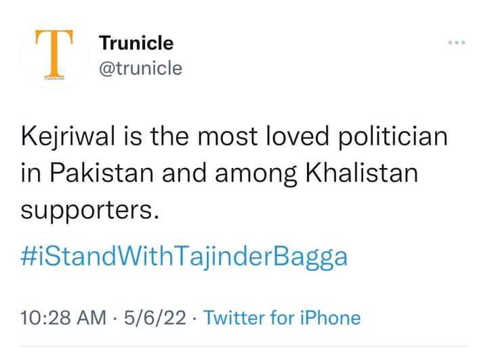This screenshot has height=357, width=488.
Task: Click the AM marker in the timestamp
Action: 91,318
